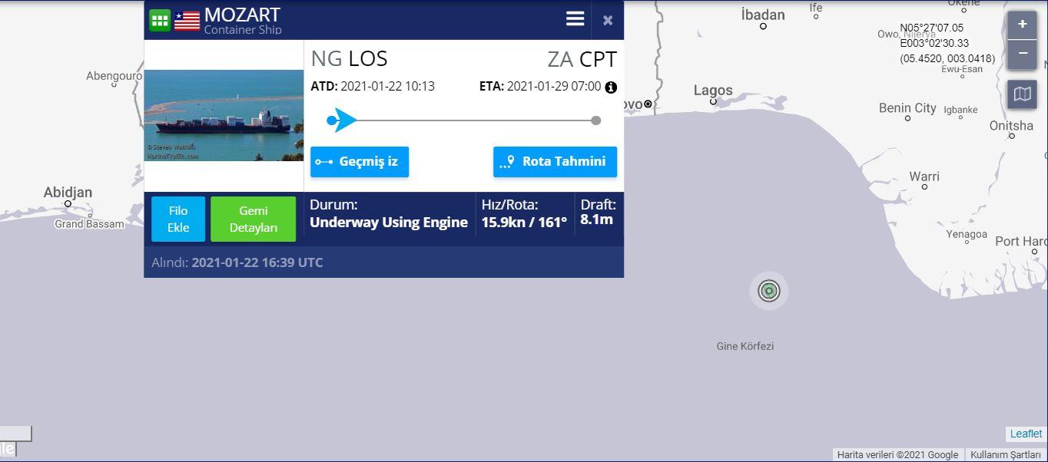This screenshot has width=1048, height=462.
Task: Click the green container ship type icon
Action: coord(160,20)
